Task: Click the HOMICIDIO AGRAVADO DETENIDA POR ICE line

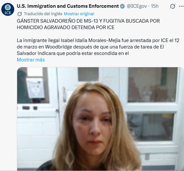Action: coord(66,27)
